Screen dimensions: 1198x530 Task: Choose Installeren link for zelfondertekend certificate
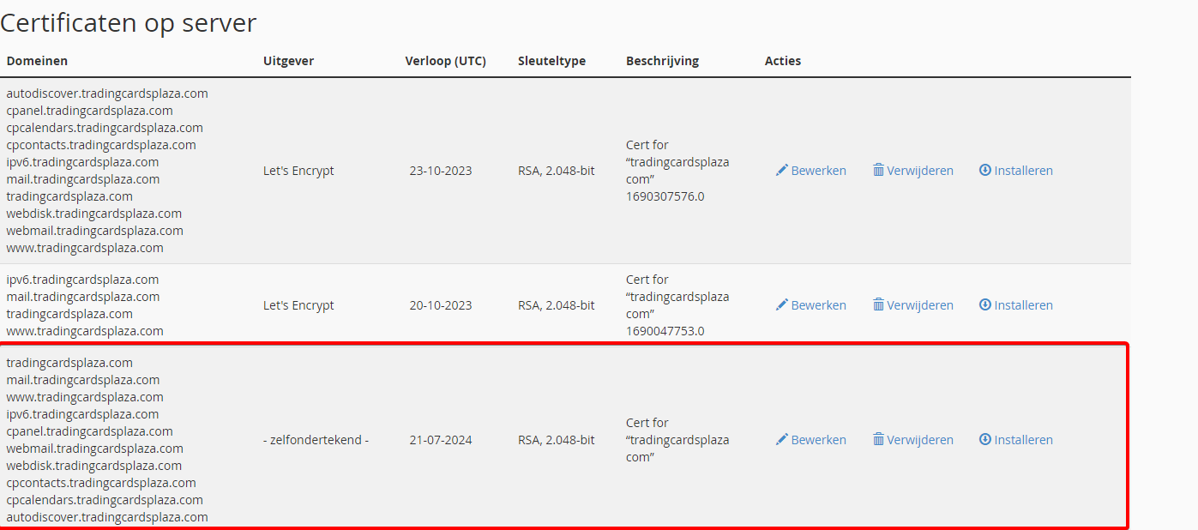click(1023, 440)
